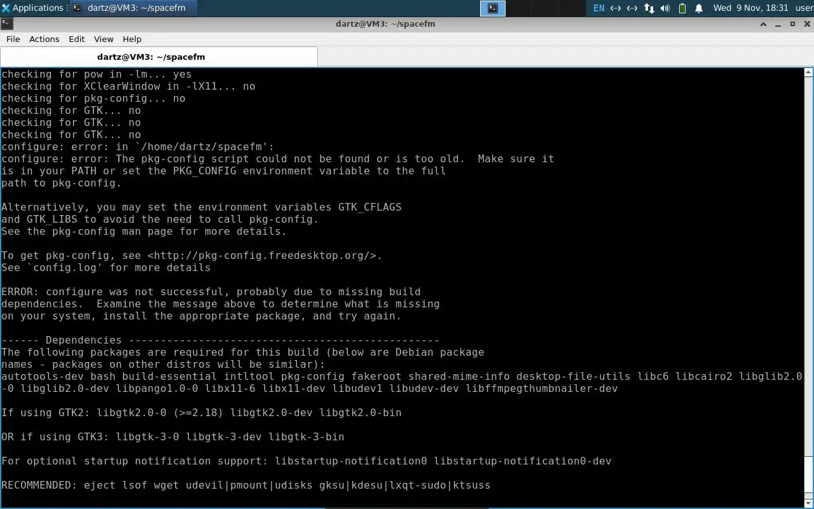814x509 pixels.
Task: Maximize the terminal window
Action: click(x=792, y=24)
